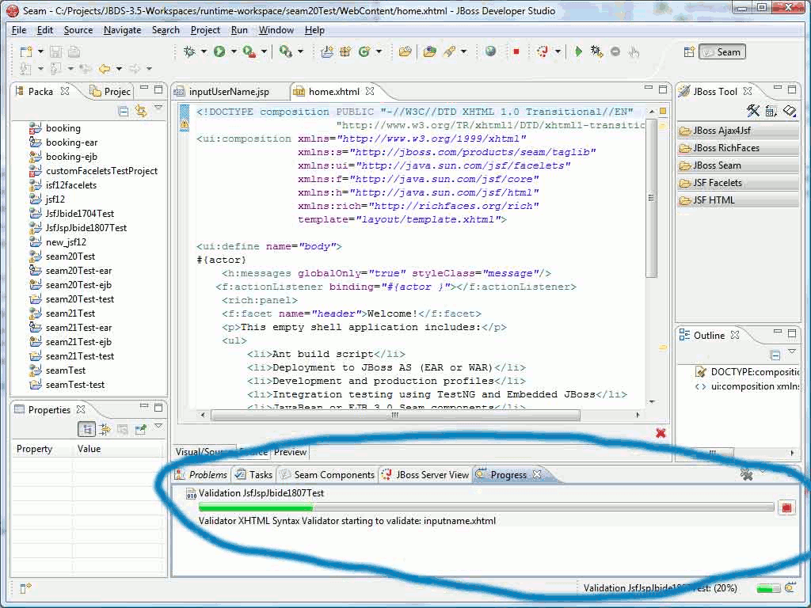
Task: Click the Open Perspective icon
Action: [x=689, y=51]
